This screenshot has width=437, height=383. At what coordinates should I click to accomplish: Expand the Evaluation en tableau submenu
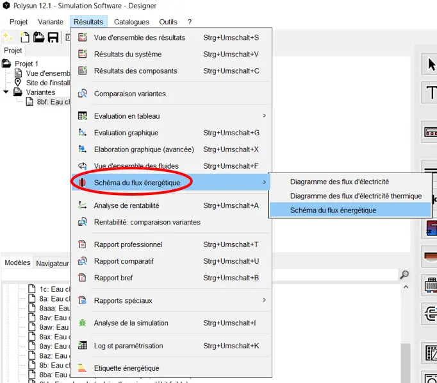tap(264, 116)
